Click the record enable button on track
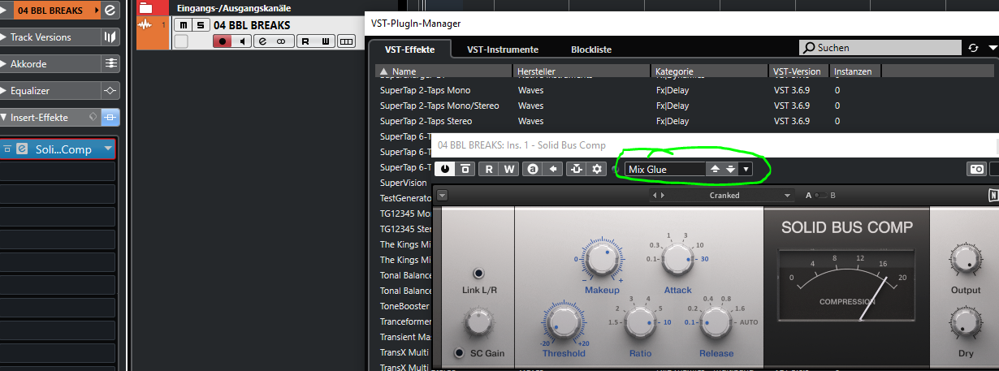This screenshot has height=371, width=999. click(222, 41)
